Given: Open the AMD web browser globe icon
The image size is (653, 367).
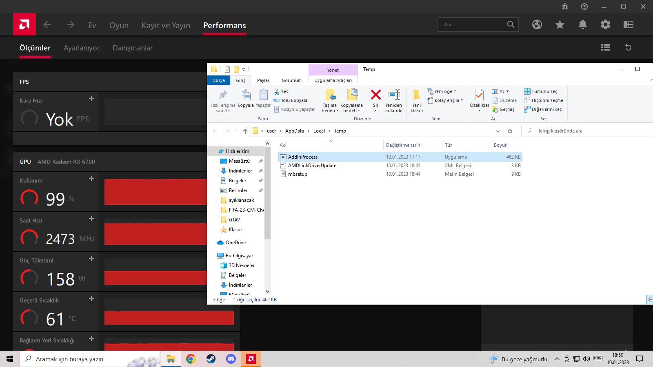Looking at the screenshot, I should (x=537, y=24).
